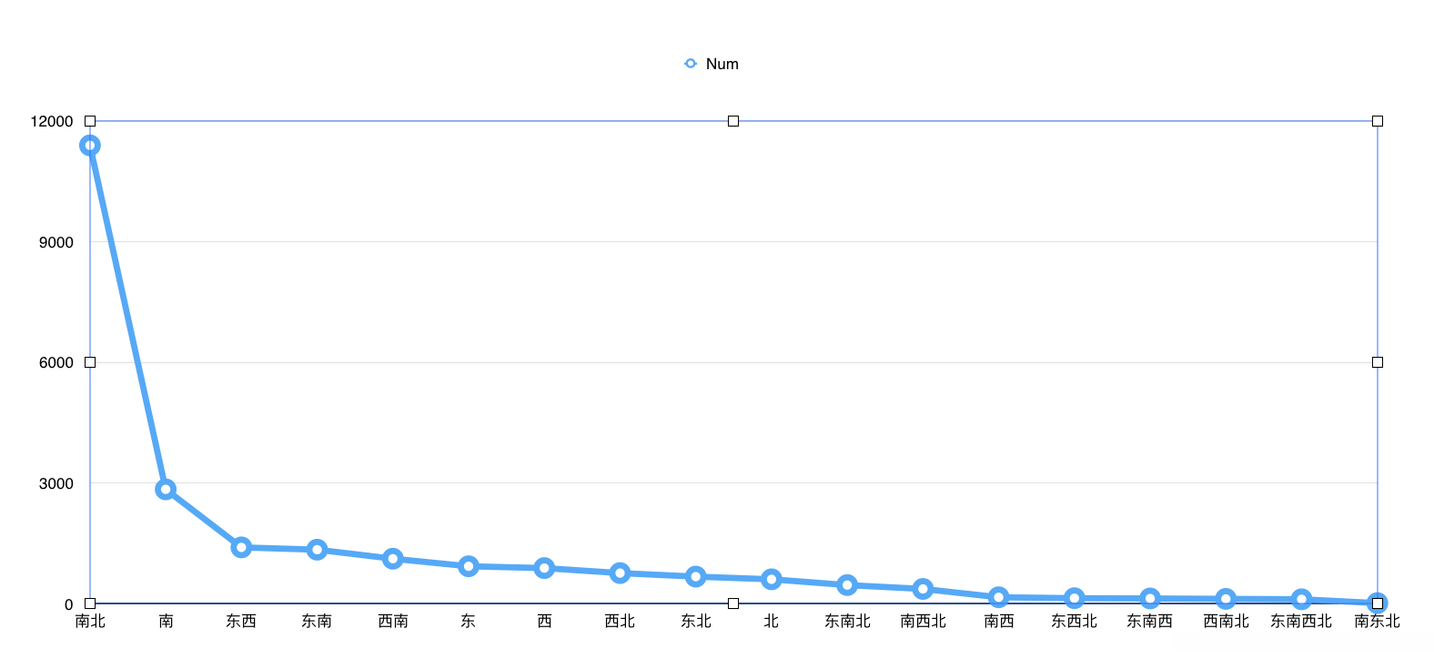Select the 东南西北 data point marker
Image resolution: width=1434 pixels, height=659 pixels.
click(x=1302, y=600)
